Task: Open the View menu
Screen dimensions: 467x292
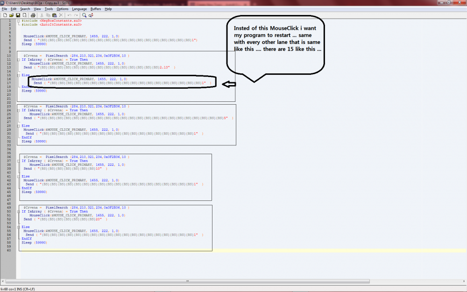Action: [37, 9]
